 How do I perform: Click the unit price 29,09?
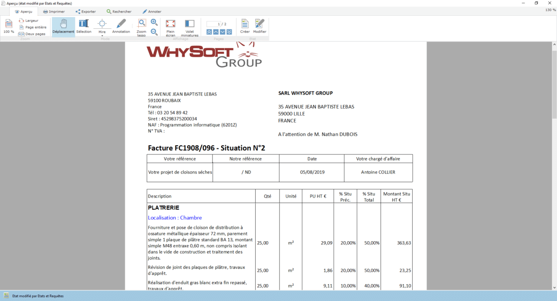click(x=327, y=243)
